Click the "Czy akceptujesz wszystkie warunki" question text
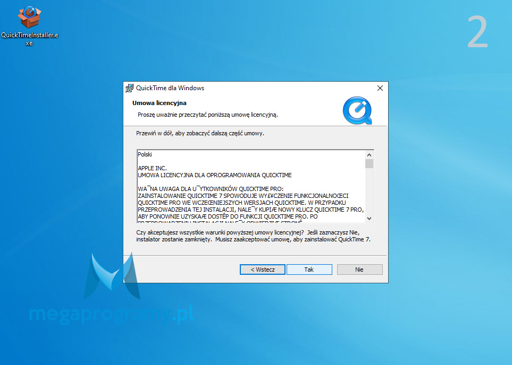This screenshot has width=512, height=365. [x=254, y=236]
